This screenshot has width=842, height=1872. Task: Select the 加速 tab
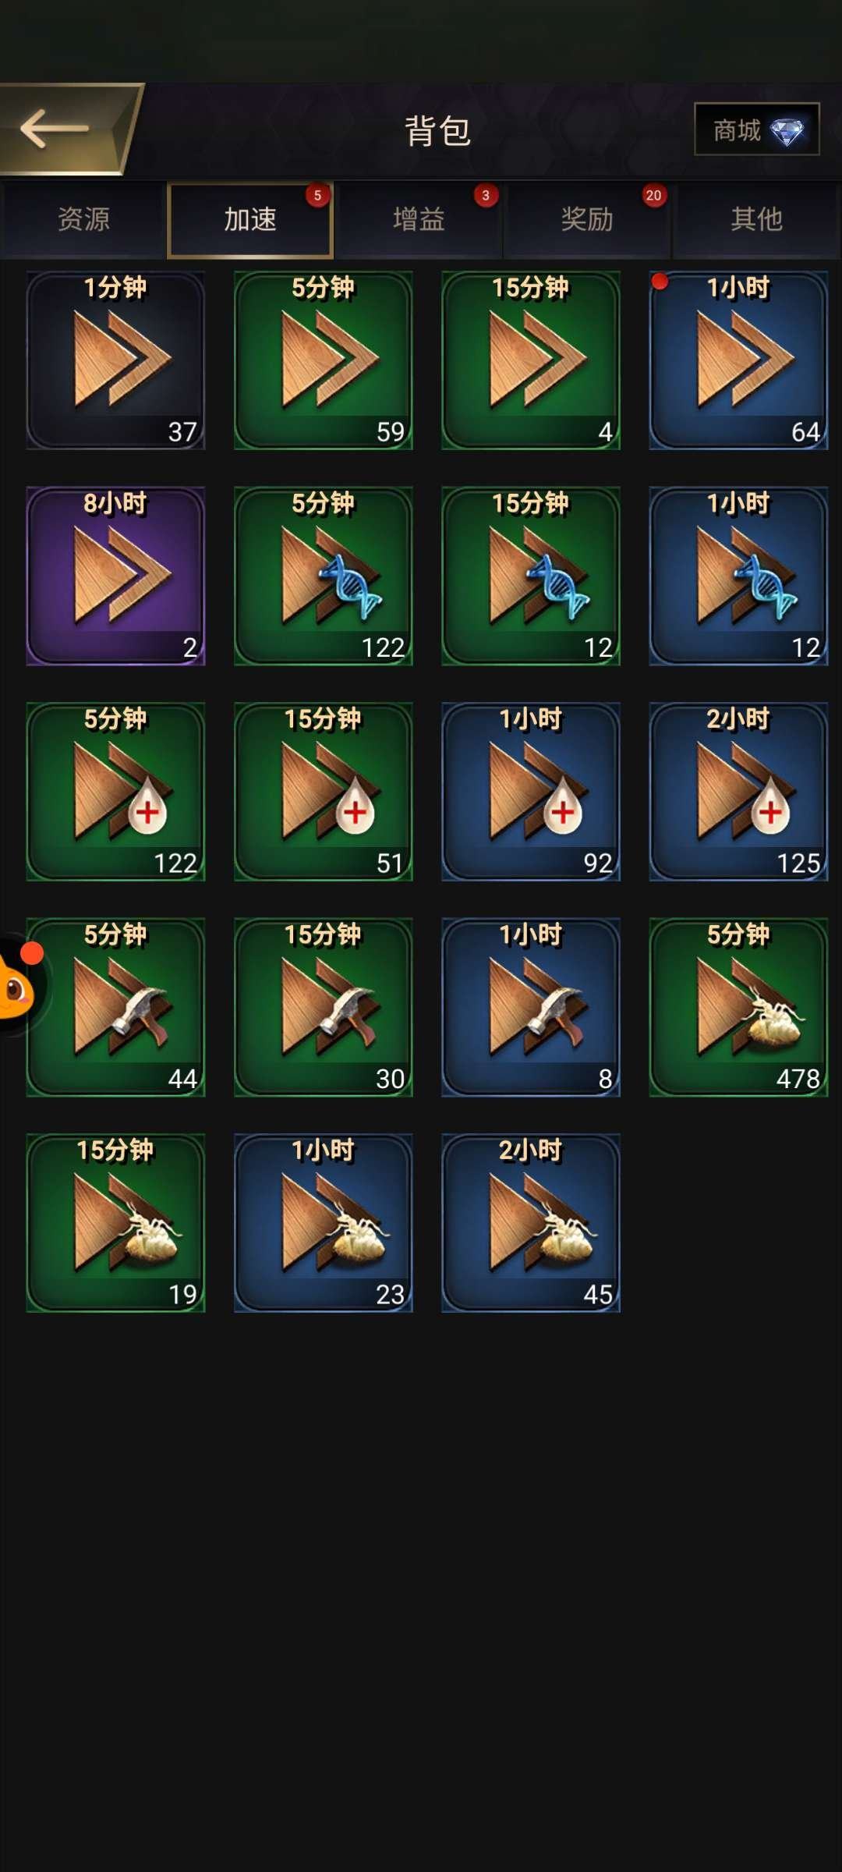click(x=250, y=220)
